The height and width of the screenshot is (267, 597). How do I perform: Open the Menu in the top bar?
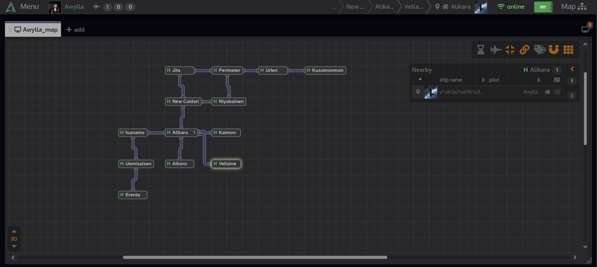point(29,7)
